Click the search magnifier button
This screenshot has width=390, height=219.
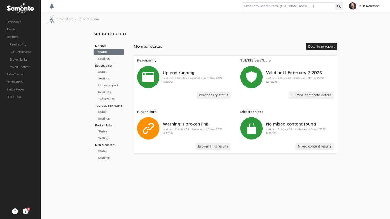(339, 6)
